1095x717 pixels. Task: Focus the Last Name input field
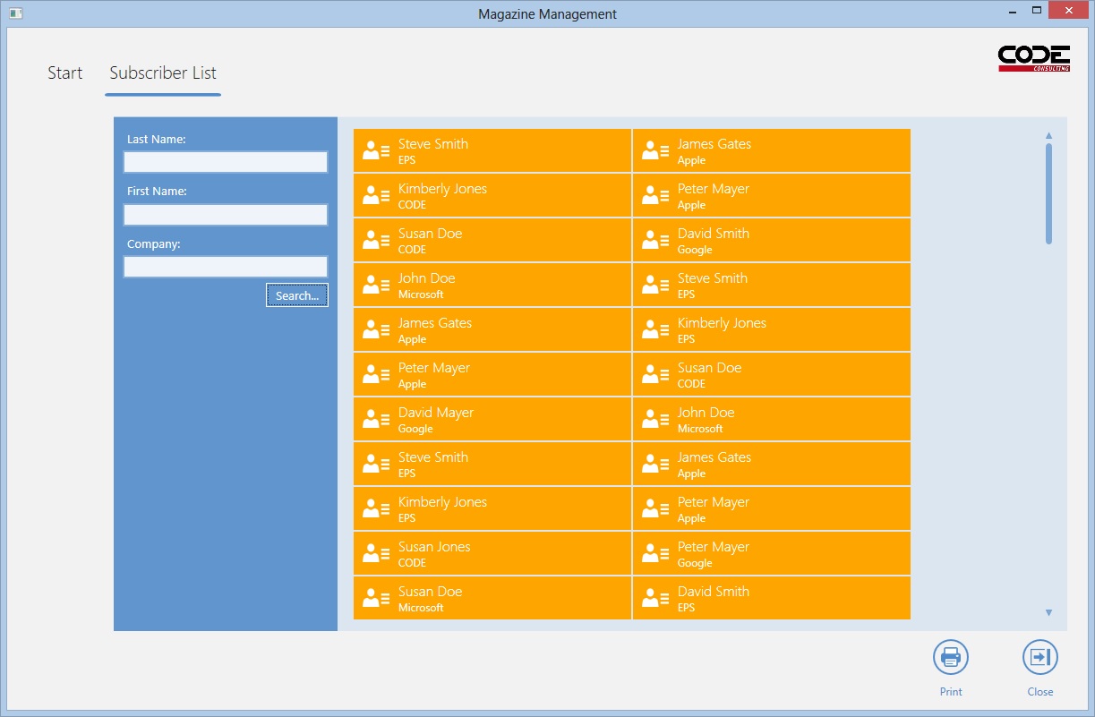226,162
